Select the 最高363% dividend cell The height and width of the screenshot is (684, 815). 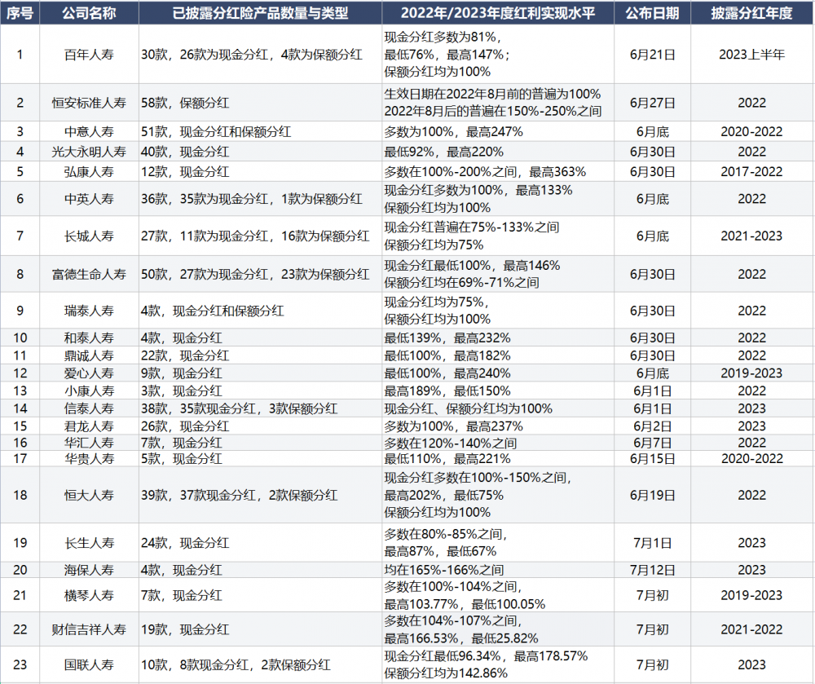coord(497,171)
